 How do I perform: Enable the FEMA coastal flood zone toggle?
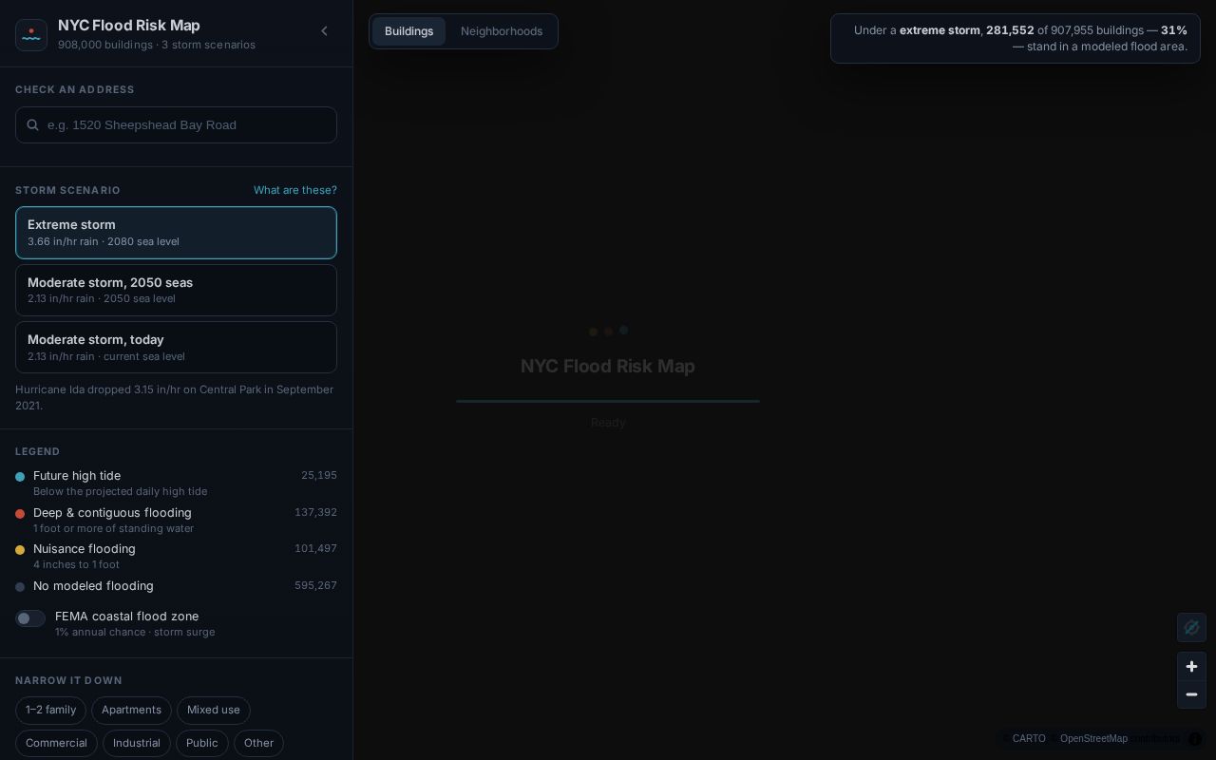point(30,618)
